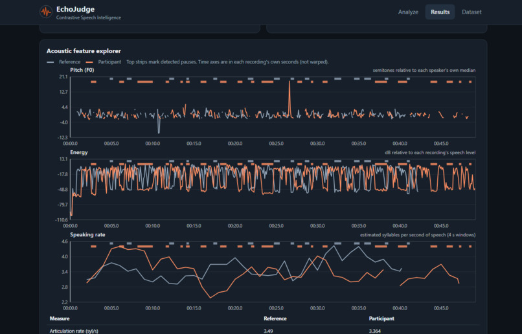Click the Participant column header in the table
The image size is (522, 334).
click(381, 318)
